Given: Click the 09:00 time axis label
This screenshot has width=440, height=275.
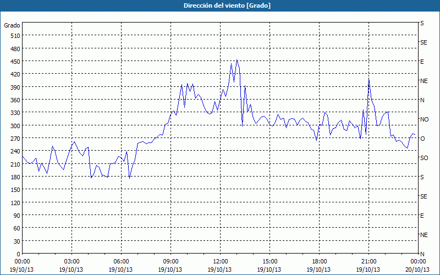Looking at the screenshot, I should tap(170, 262).
